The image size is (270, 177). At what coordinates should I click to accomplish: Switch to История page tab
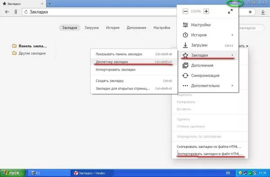point(112,28)
